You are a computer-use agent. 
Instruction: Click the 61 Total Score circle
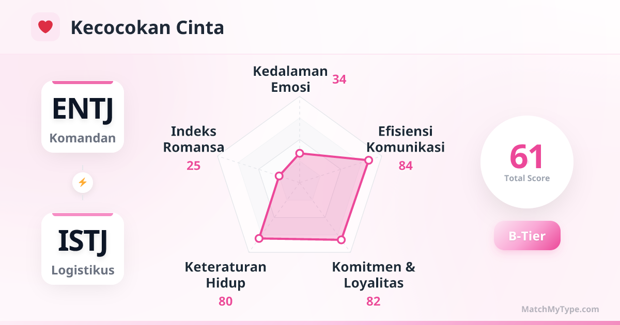527,162
